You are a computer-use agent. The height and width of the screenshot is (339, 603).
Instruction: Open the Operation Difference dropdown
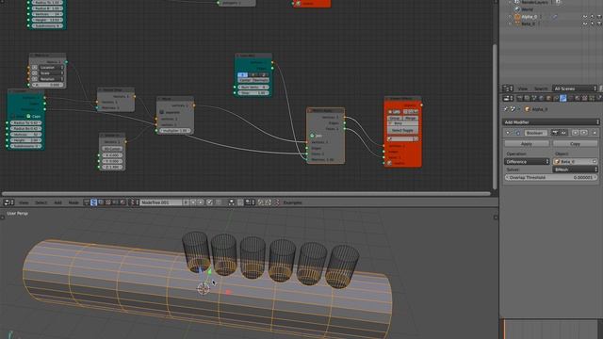pyautogui.click(x=527, y=162)
